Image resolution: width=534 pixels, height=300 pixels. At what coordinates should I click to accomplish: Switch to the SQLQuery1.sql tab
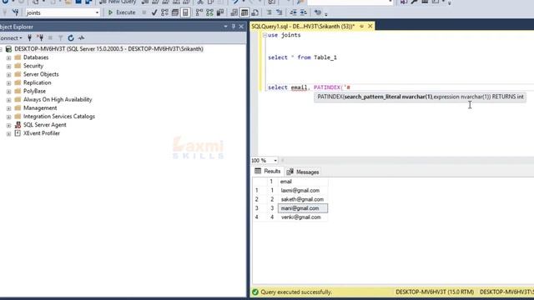tap(303, 26)
